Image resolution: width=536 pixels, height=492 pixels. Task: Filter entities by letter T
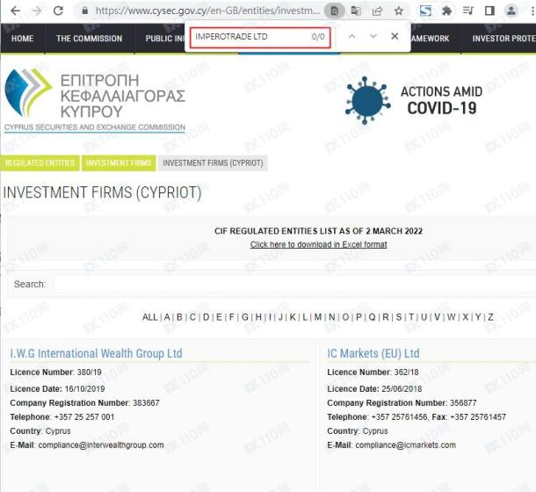pyautogui.click(x=411, y=317)
